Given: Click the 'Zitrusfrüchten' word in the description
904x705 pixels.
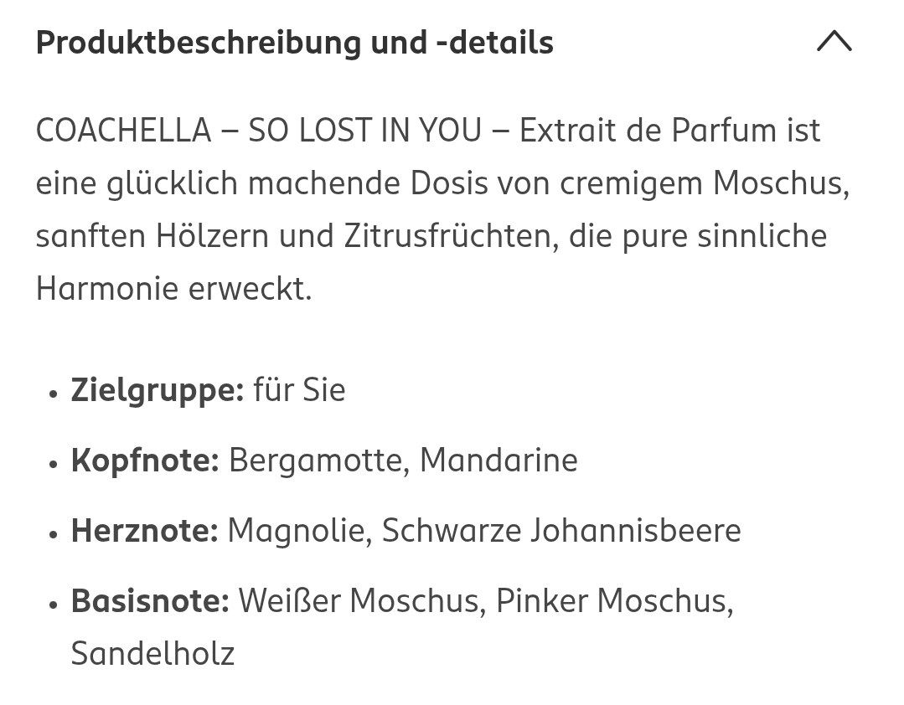Looking at the screenshot, I should coord(447,237).
